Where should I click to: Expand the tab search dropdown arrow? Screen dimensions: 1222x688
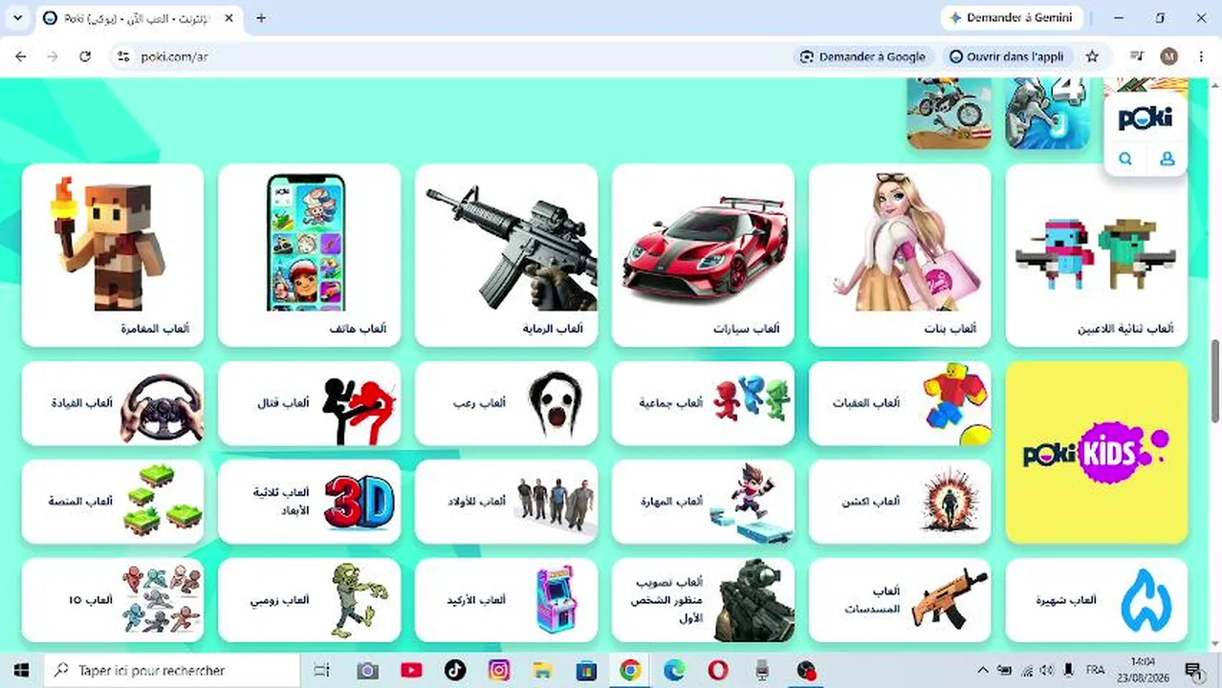click(17, 18)
